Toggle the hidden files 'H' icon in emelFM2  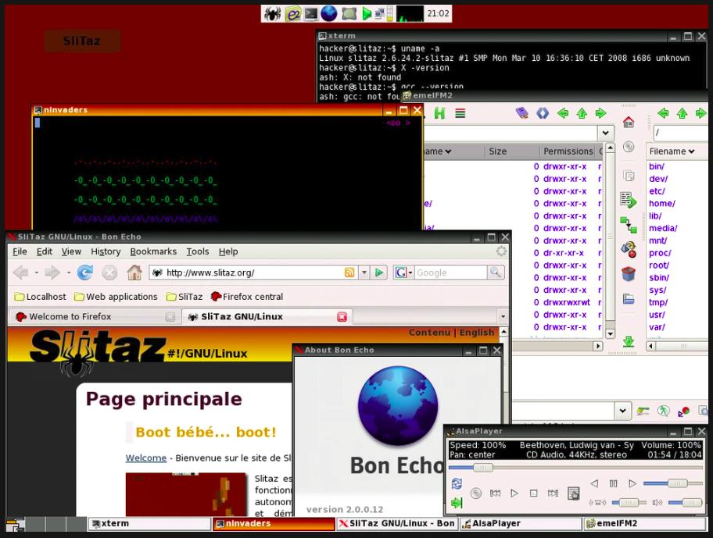tap(439, 113)
